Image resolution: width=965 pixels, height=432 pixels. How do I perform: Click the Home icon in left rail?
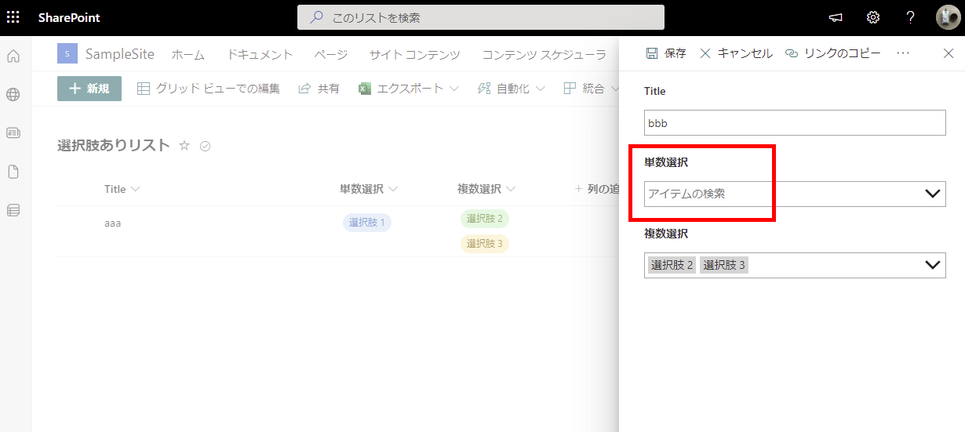point(13,56)
